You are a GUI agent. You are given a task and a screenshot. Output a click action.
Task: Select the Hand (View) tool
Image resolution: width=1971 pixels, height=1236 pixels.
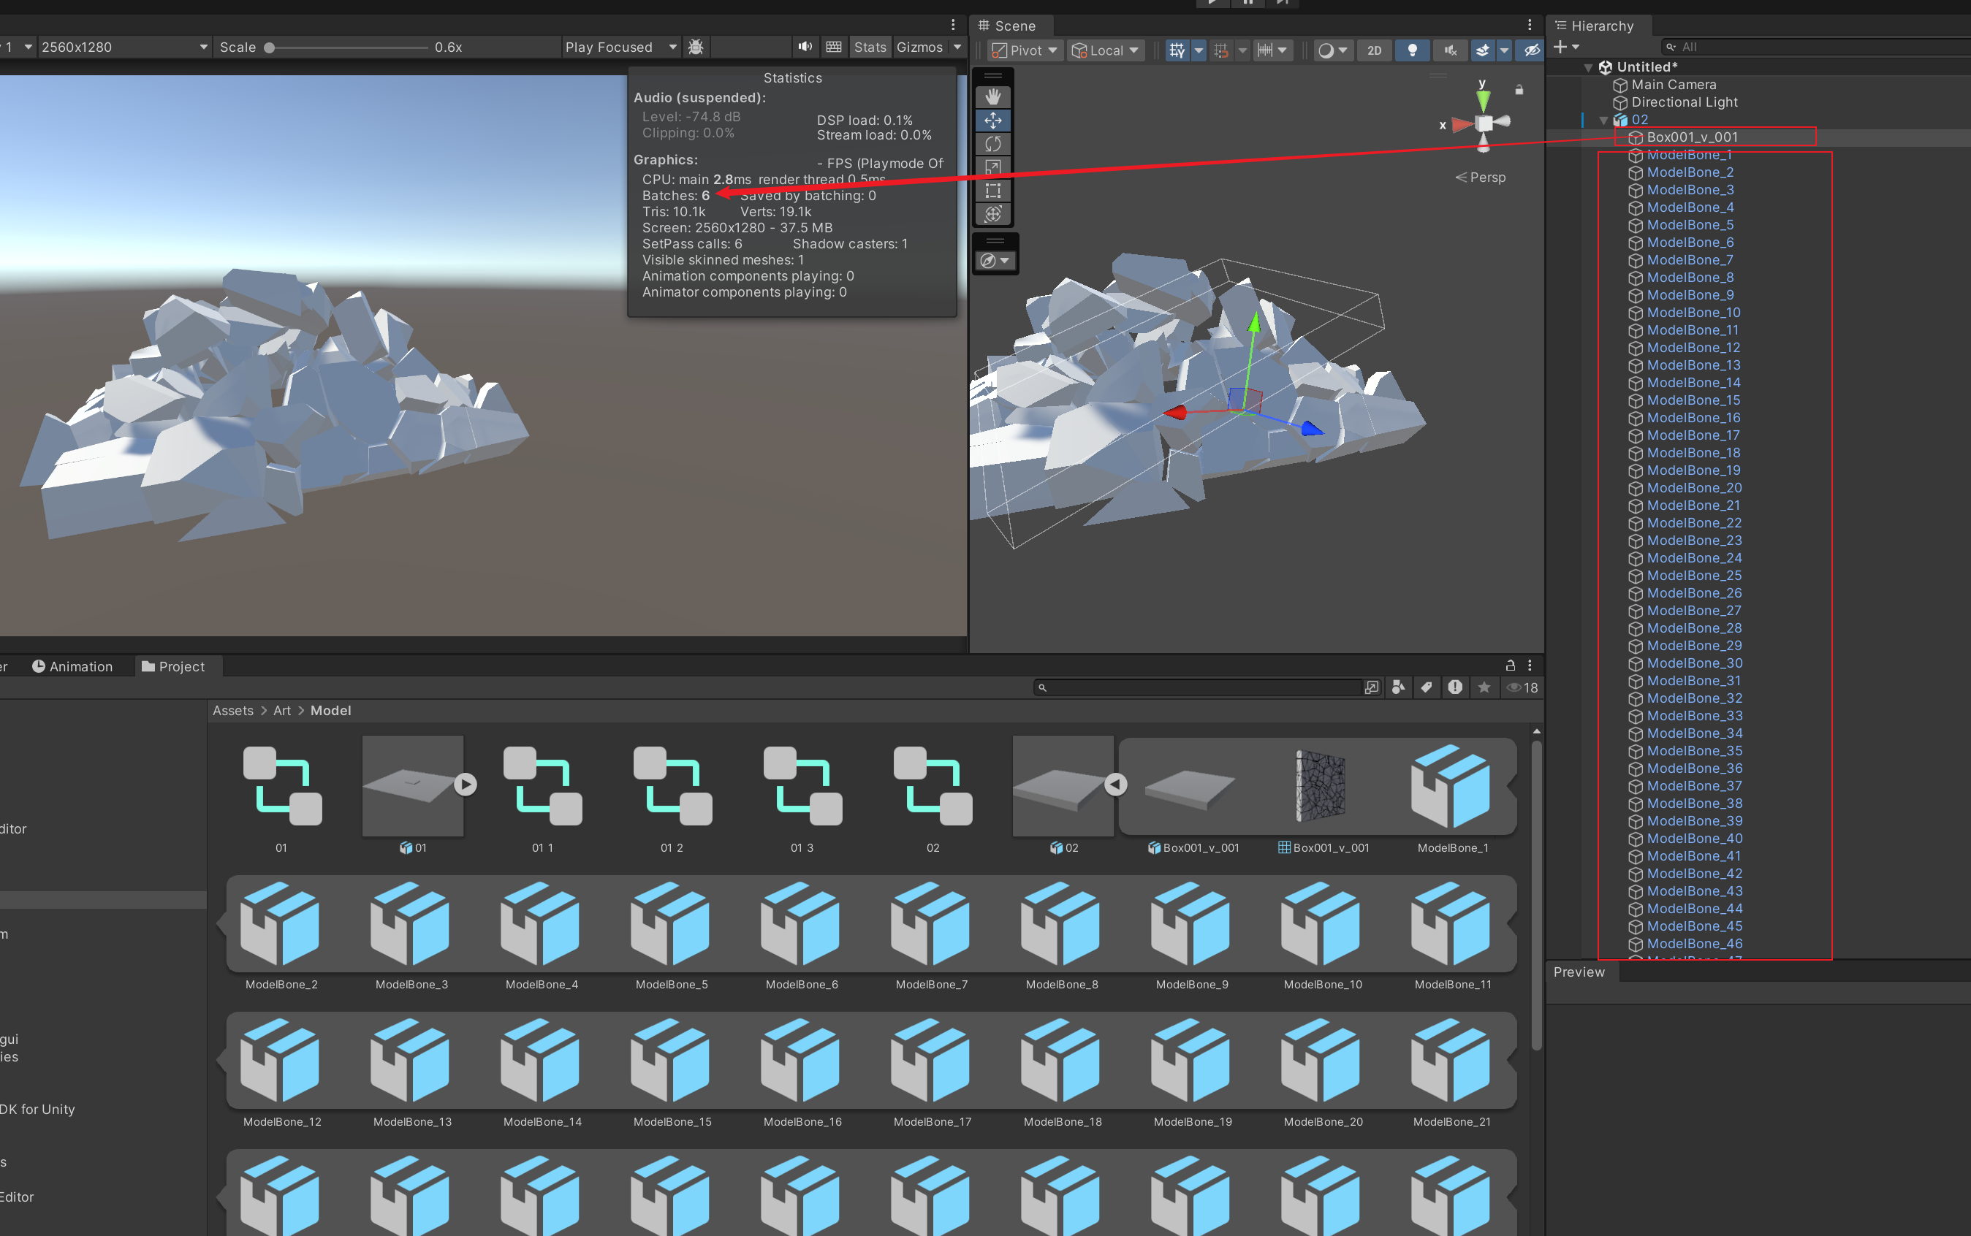click(993, 97)
